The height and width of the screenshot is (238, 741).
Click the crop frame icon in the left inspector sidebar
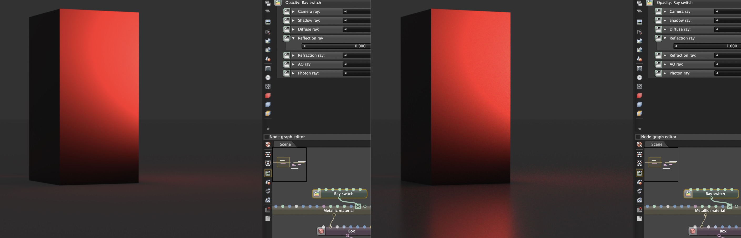click(268, 69)
